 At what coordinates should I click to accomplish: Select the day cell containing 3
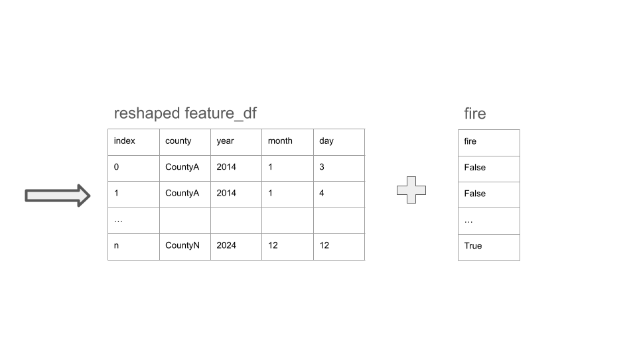338,168
